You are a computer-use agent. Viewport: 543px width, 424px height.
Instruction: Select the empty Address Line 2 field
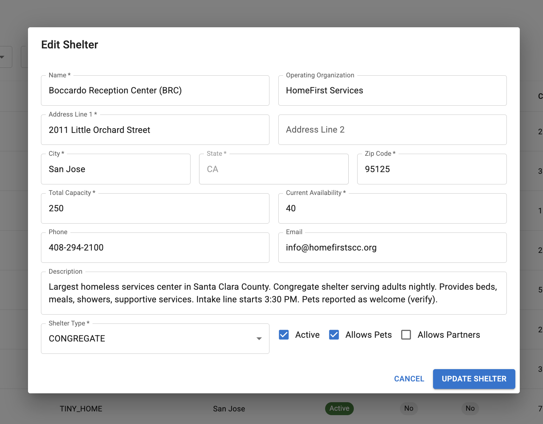pyautogui.click(x=392, y=130)
